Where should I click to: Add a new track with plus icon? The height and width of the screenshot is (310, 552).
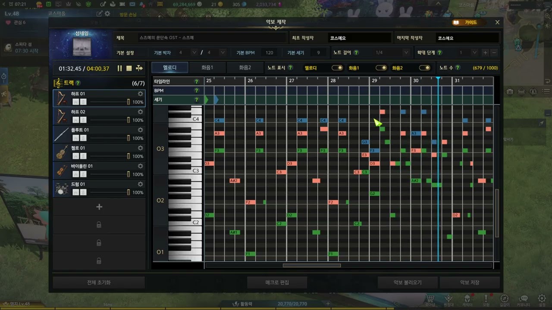coord(99,207)
